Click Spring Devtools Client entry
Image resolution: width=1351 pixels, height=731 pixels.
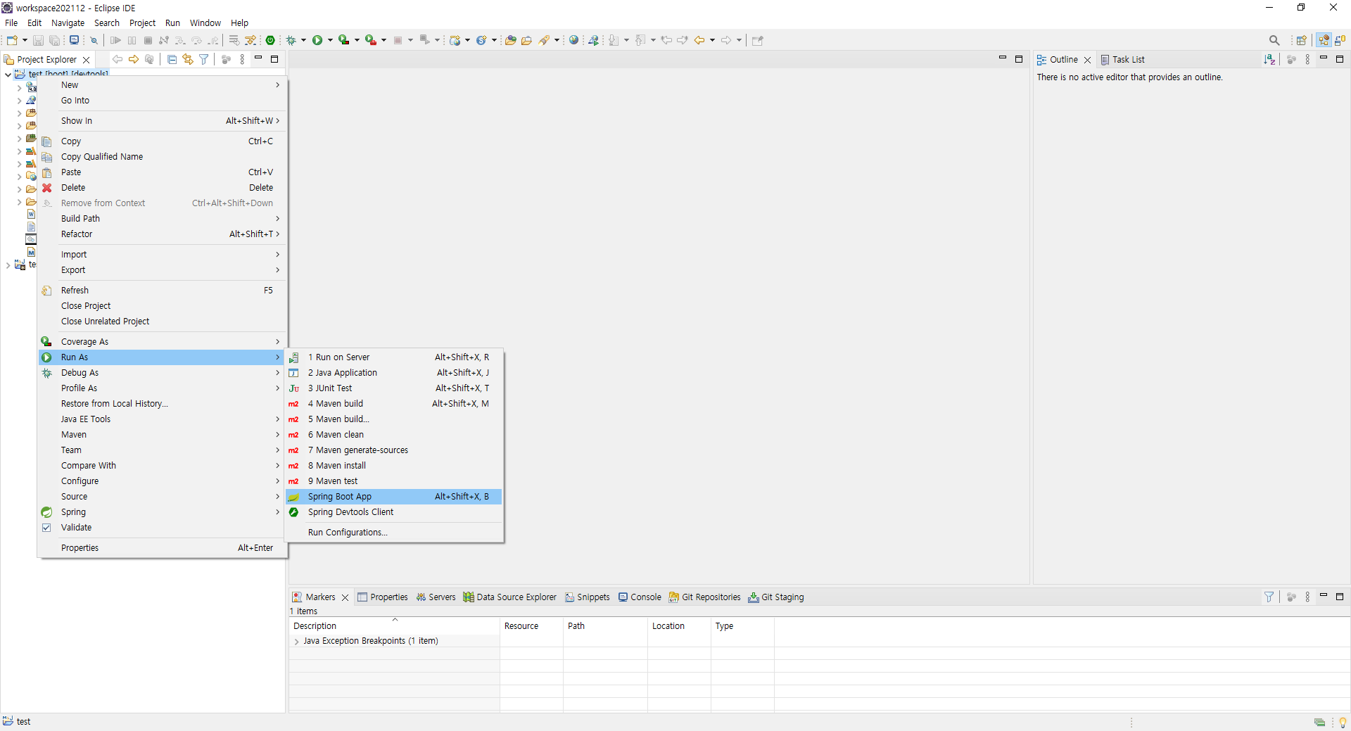point(393,512)
